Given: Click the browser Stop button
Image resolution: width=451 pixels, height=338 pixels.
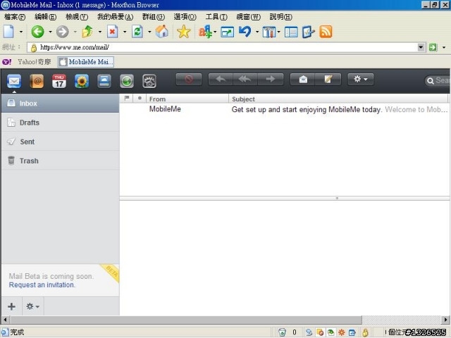Looking at the screenshot, I should (x=113, y=32).
